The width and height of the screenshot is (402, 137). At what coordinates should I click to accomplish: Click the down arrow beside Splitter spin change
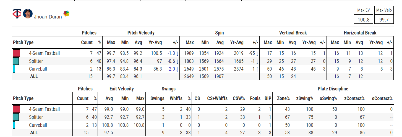coord(257,61)
